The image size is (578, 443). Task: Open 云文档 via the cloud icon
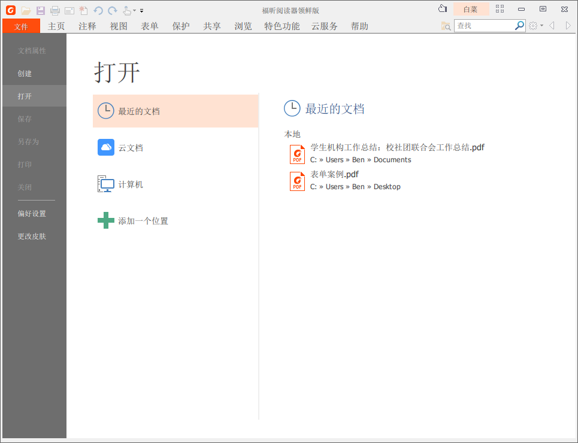(105, 147)
